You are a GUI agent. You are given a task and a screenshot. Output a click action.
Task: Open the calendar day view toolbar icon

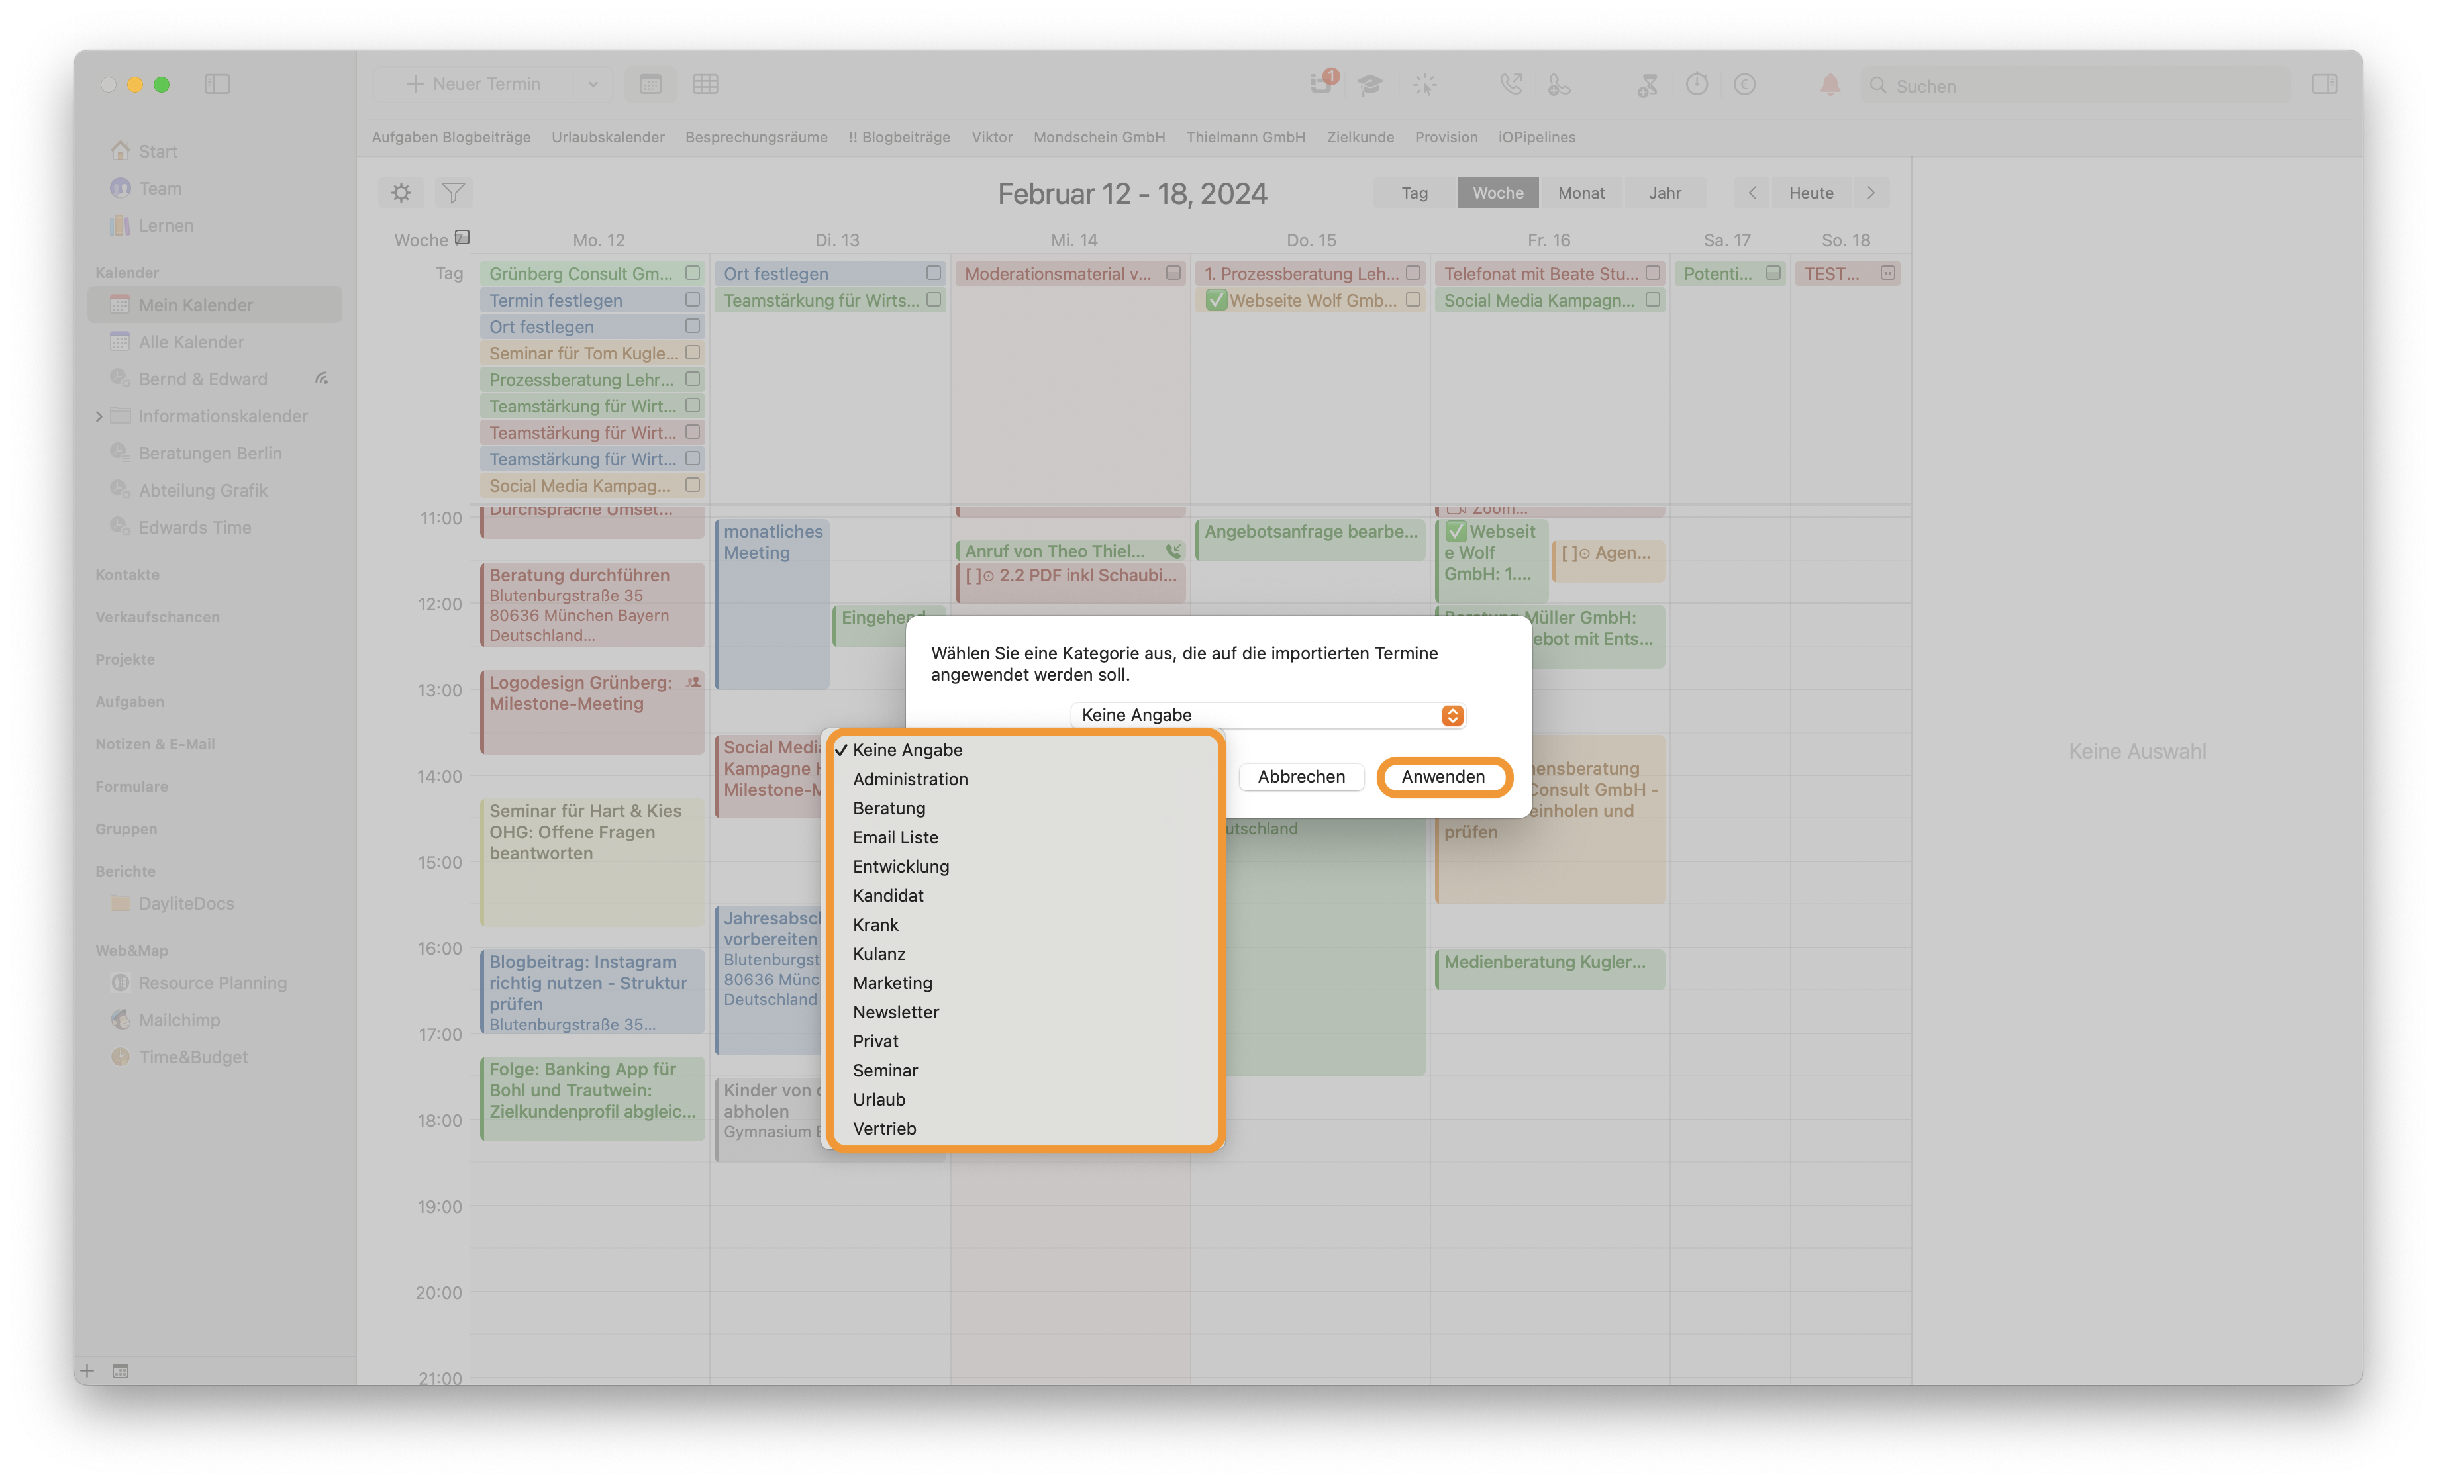click(650, 84)
